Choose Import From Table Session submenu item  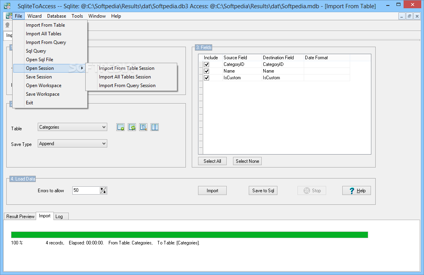131,68
